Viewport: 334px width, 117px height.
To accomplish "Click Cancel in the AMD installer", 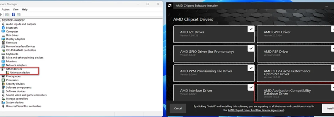I will tap(178, 109).
